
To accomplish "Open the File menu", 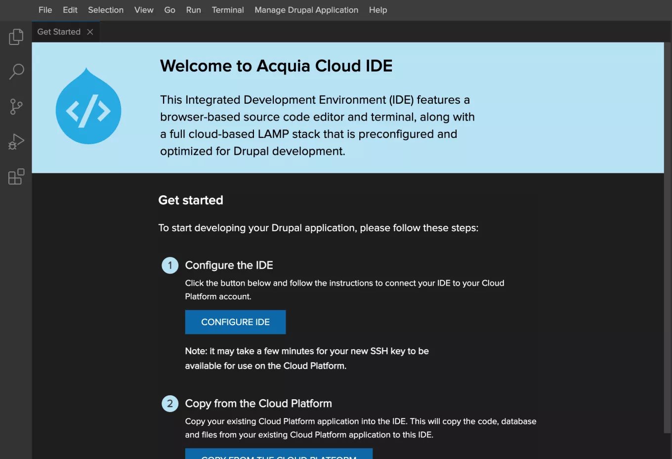I will pos(45,10).
